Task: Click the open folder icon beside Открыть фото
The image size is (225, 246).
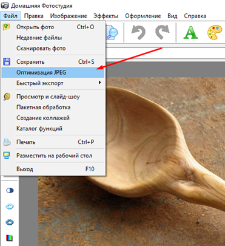Action: coord(7,27)
